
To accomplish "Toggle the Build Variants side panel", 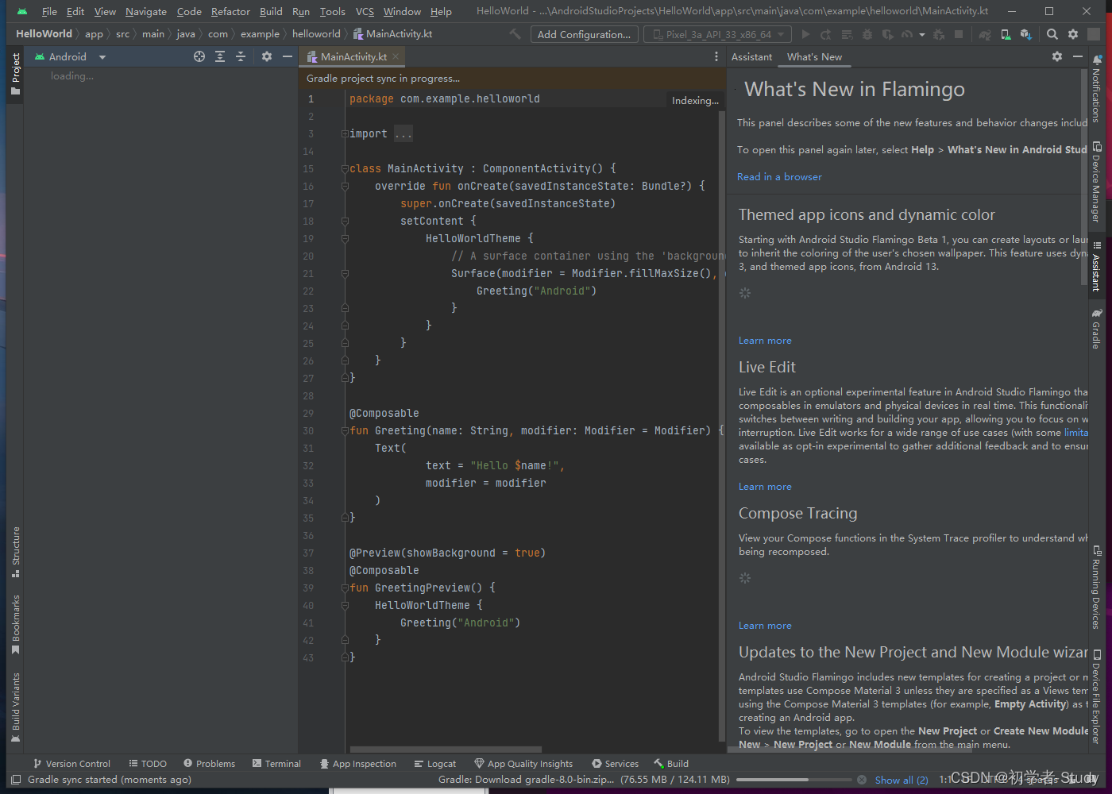I will [x=15, y=707].
